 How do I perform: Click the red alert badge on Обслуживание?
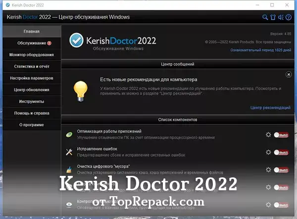[49, 43]
